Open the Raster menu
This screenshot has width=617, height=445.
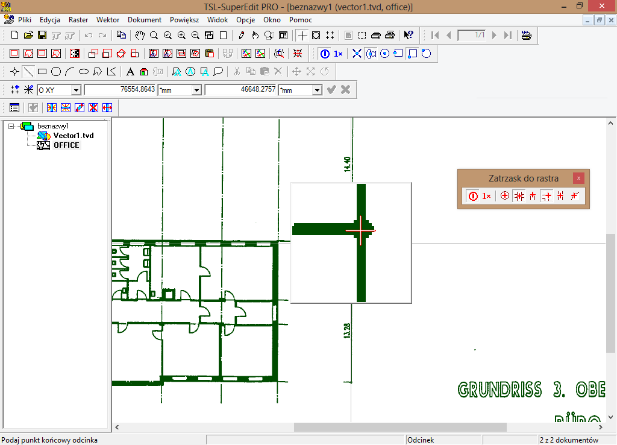pyautogui.click(x=78, y=19)
